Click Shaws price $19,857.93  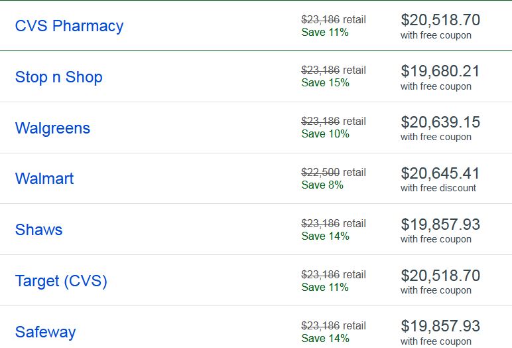point(440,224)
